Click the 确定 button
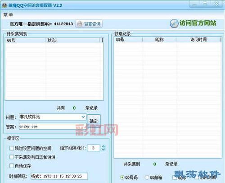 [x=94, y=121]
